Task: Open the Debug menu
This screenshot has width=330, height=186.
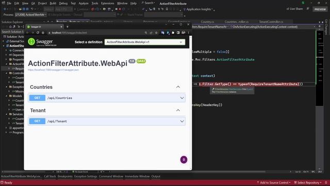Action: point(63,4)
